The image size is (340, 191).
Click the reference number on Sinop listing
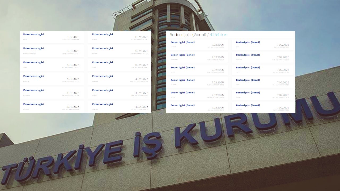(70, 68)
